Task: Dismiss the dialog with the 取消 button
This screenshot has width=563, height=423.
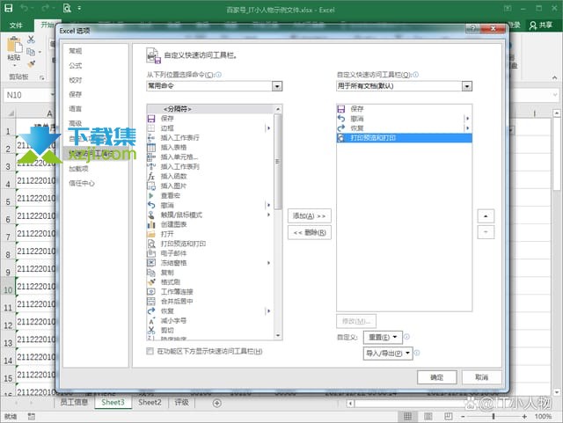Action: (x=481, y=377)
